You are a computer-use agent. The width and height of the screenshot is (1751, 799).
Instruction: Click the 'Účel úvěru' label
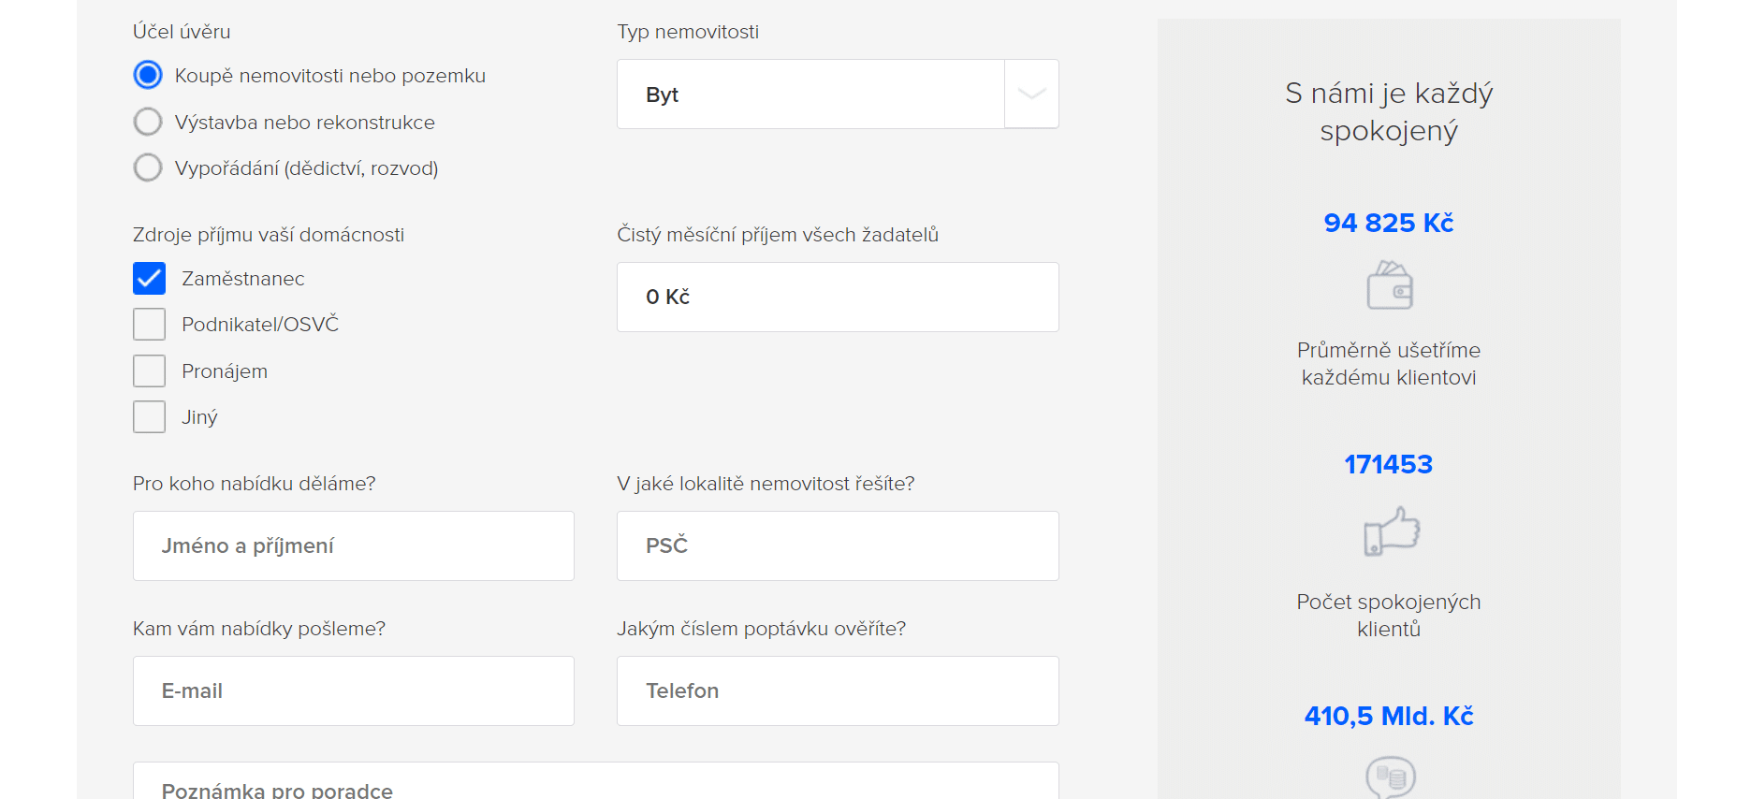tap(182, 32)
